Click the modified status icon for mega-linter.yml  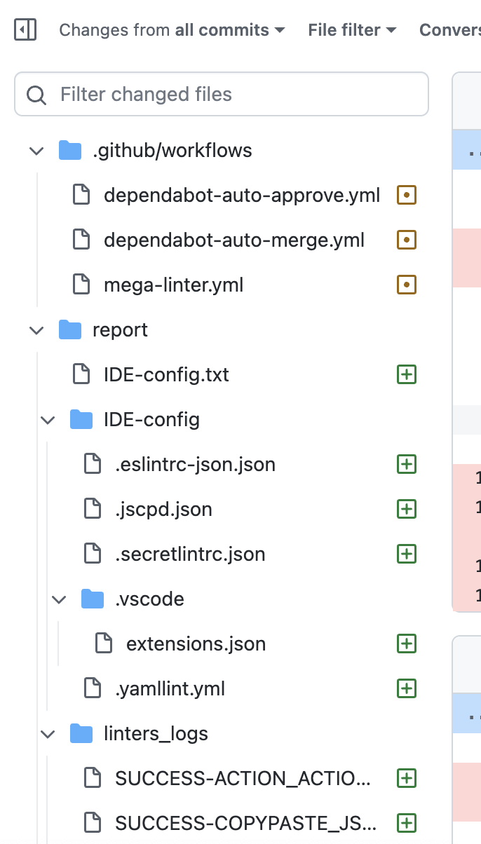coord(406,285)
